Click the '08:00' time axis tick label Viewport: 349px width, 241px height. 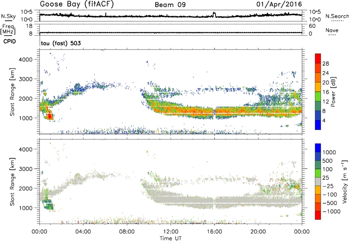[127, 232]
